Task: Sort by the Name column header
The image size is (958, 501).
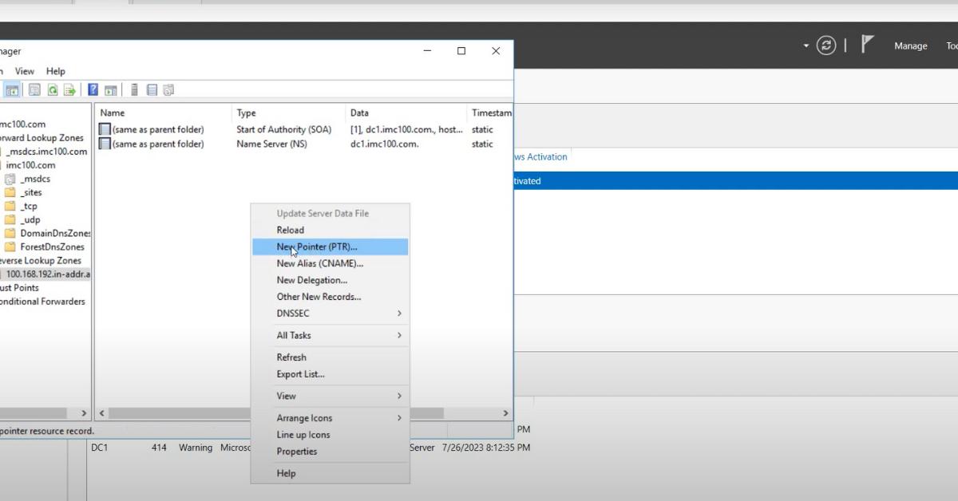Action: [x=163, y=113]
